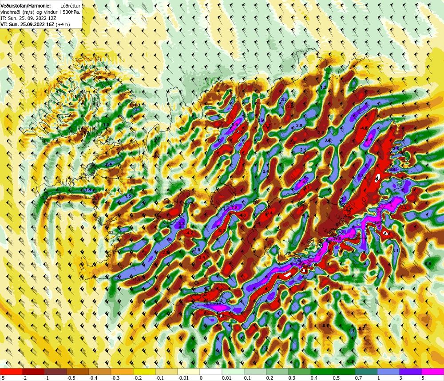Viewport: 444px width, 381px height.
Task: Click the '-0.01' legend scale label
Action: pos(182,378)
